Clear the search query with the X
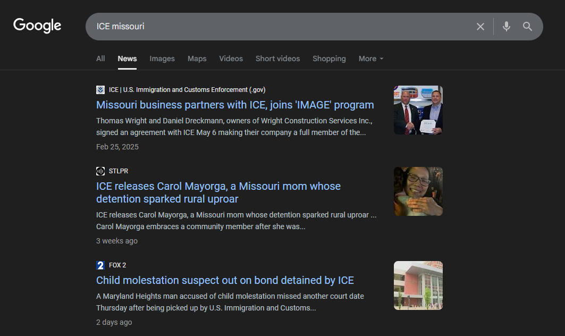 (x=480, y=27)
